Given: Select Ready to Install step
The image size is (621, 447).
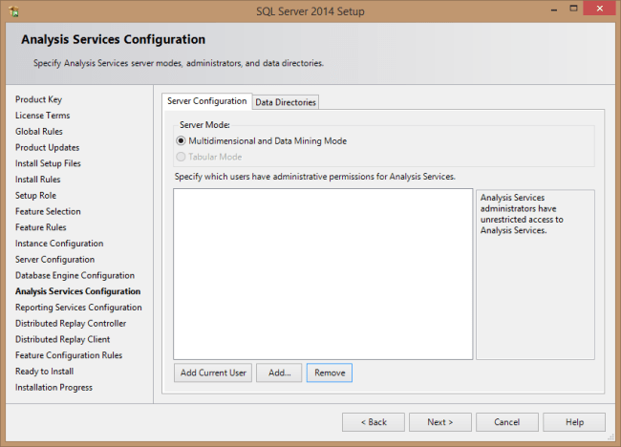Looking at the screenshot, I should point(45,372).
